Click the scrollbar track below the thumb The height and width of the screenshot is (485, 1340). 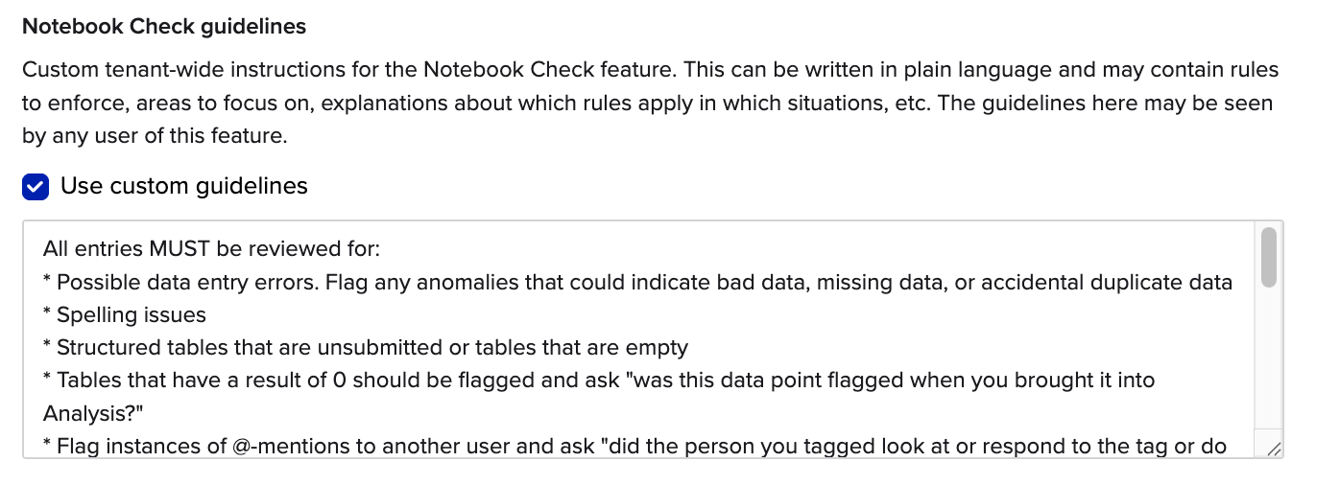1268,364
